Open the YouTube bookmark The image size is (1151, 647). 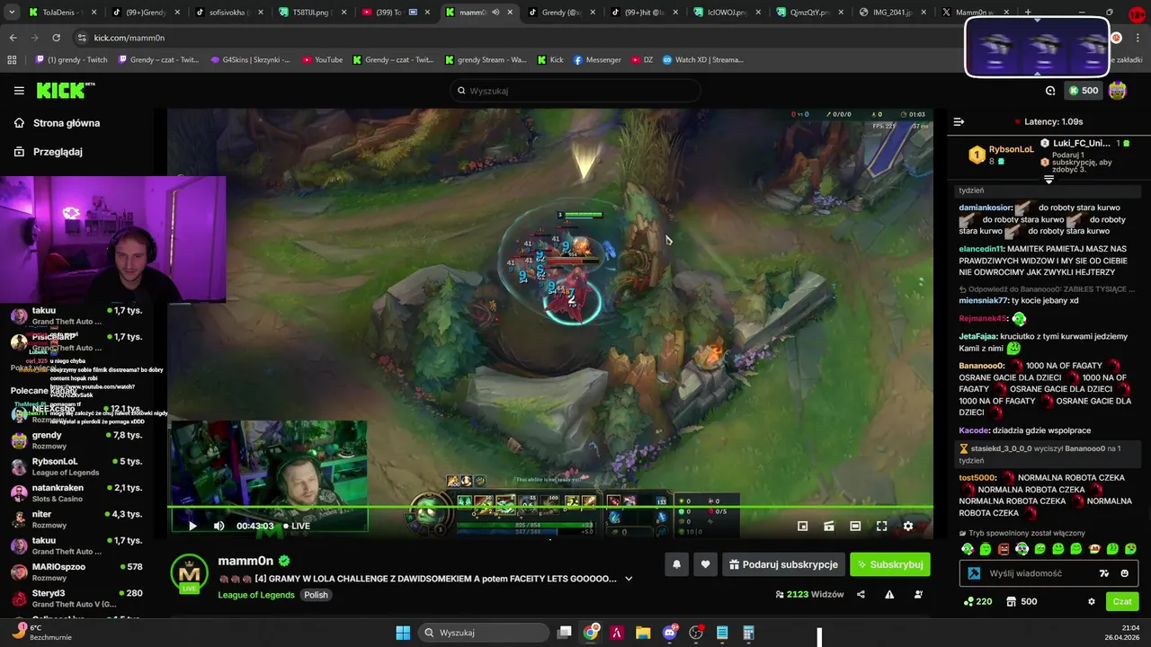coord(323,60)
